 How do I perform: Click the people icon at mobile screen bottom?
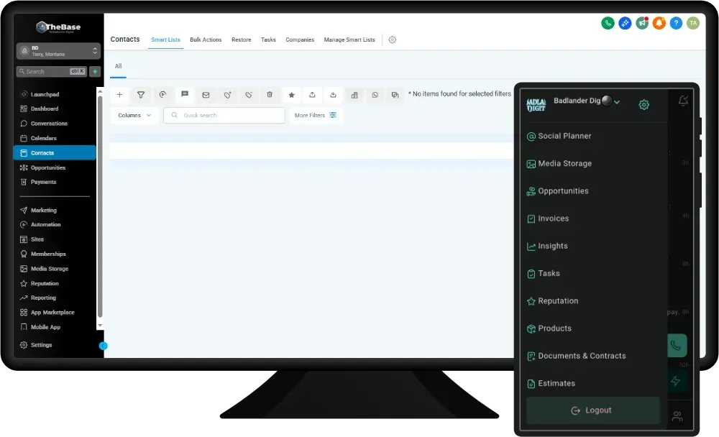pyautogui.click(x=677, y=416)
